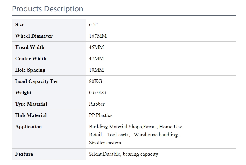Click the Rubber tyre material value
This screenshot has height=165, width=246.
pos(97,104)
